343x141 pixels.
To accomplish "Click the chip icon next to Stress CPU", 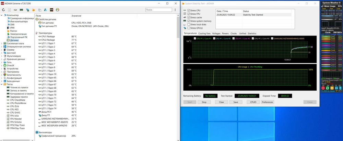I will click(x=185, y=11).
